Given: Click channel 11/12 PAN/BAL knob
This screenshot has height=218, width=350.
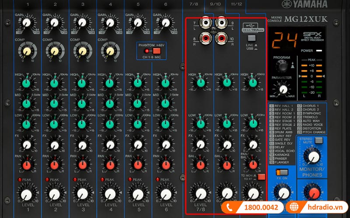Looking at the screenshot, I should pyautogui.click(x=253, y=165).
